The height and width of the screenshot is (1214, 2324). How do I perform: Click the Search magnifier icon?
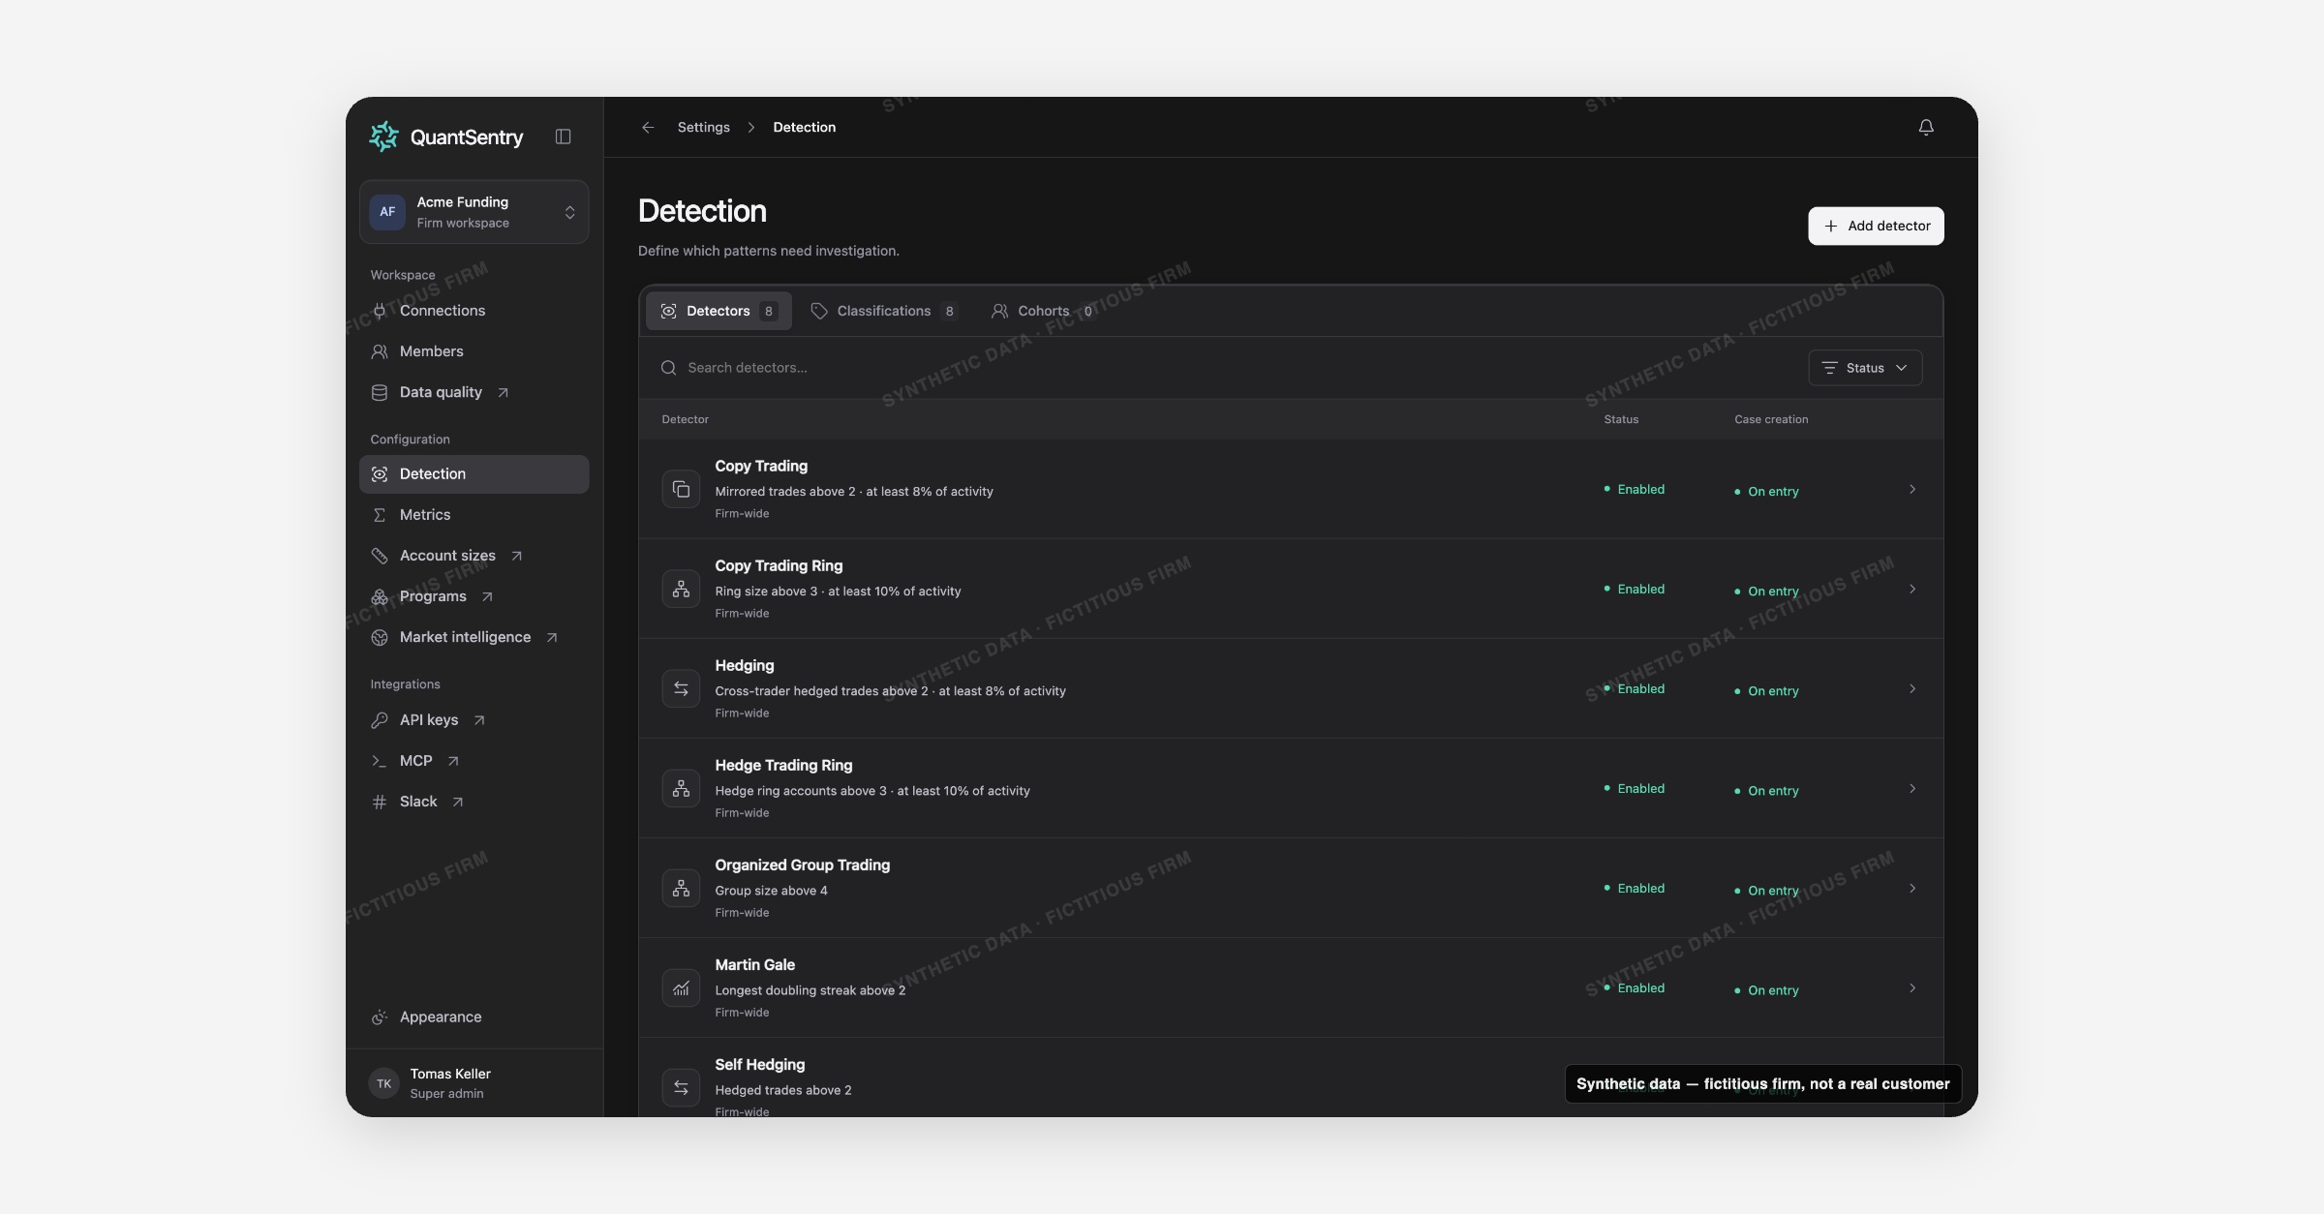click(668, 368)
